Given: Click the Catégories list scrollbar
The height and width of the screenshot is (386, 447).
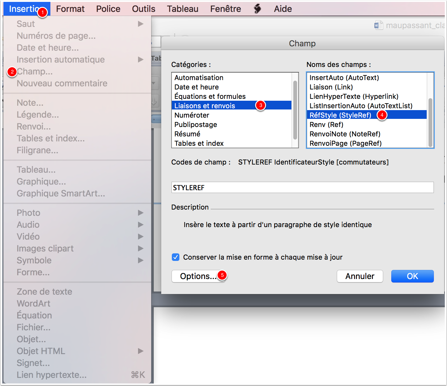Looking at the screenshot, I should pyautogui.click(x=295, y=109).
